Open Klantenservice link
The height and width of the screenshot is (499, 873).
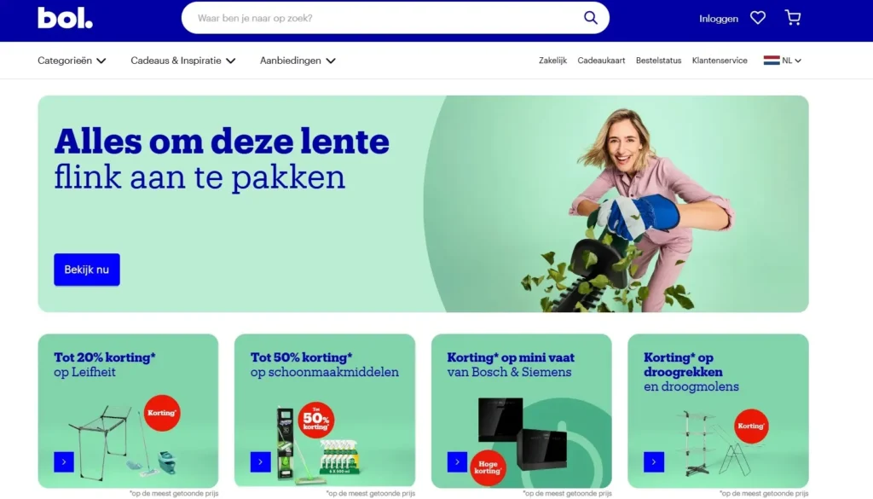click(x=720, y=61)
